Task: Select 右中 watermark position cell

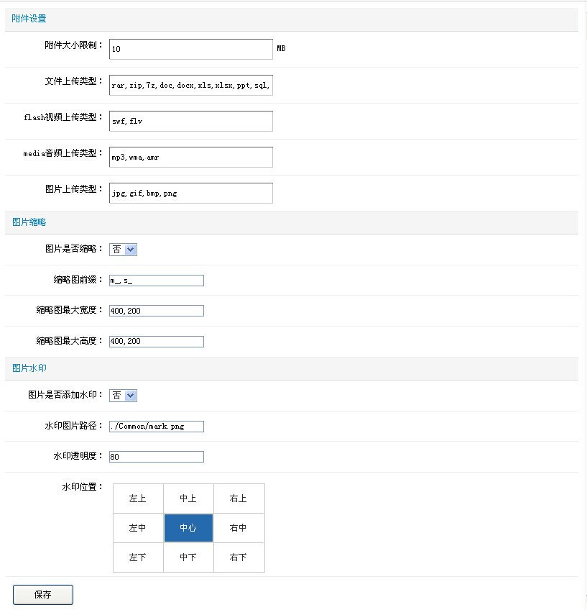Action: point(239,528)
